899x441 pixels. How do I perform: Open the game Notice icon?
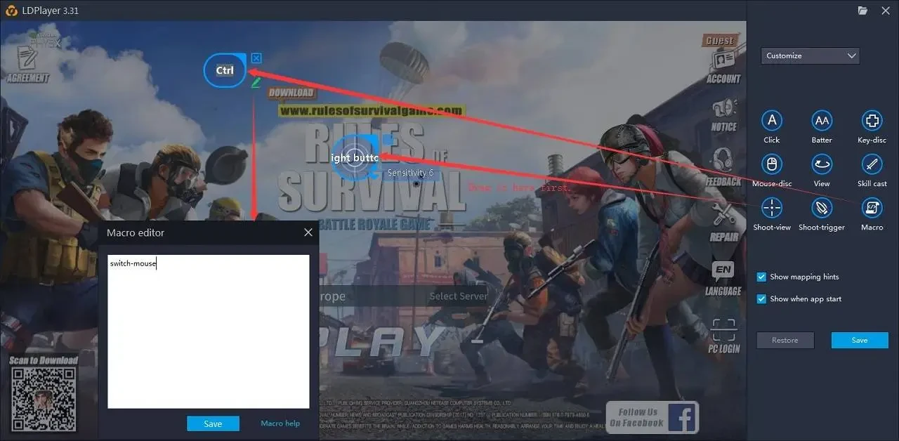coord(723,115)
